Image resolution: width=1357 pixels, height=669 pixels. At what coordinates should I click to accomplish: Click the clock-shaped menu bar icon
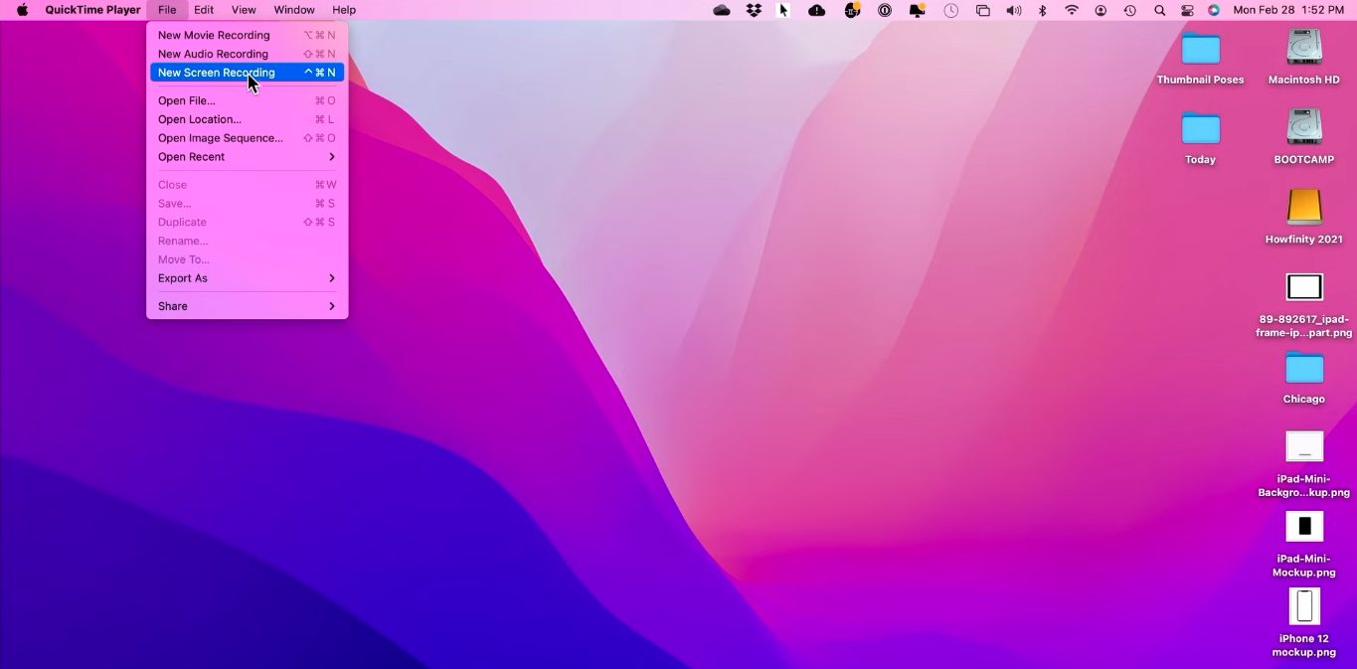point(950,10)
